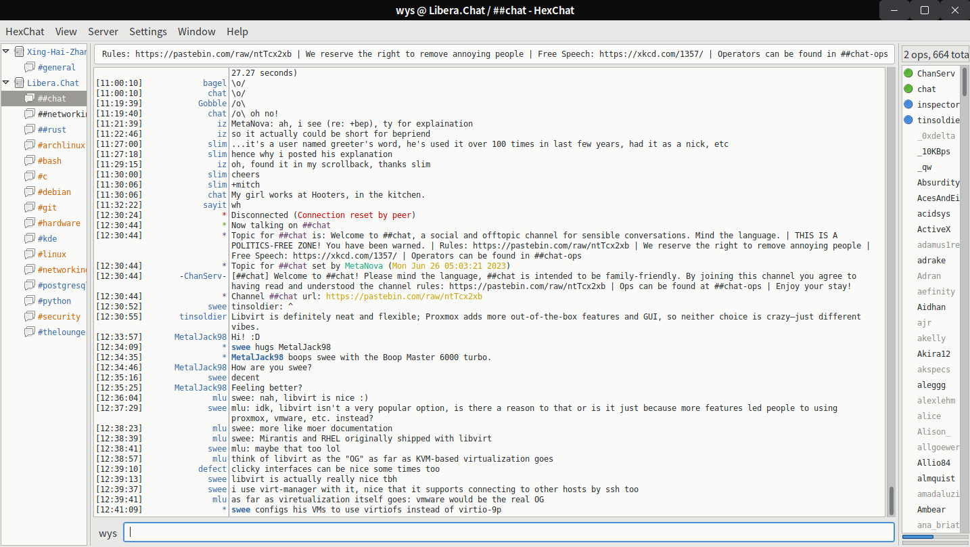The height and width of the screenshot is (547, 970).
Task: Click the channel icon beside #archlinux
Action: click(x=30, y=145)
